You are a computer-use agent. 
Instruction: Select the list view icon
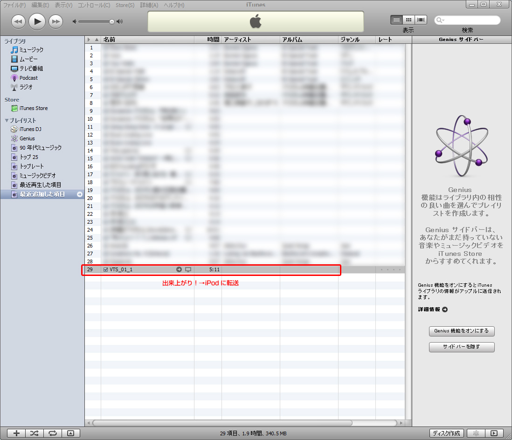(x=396, y=20)
